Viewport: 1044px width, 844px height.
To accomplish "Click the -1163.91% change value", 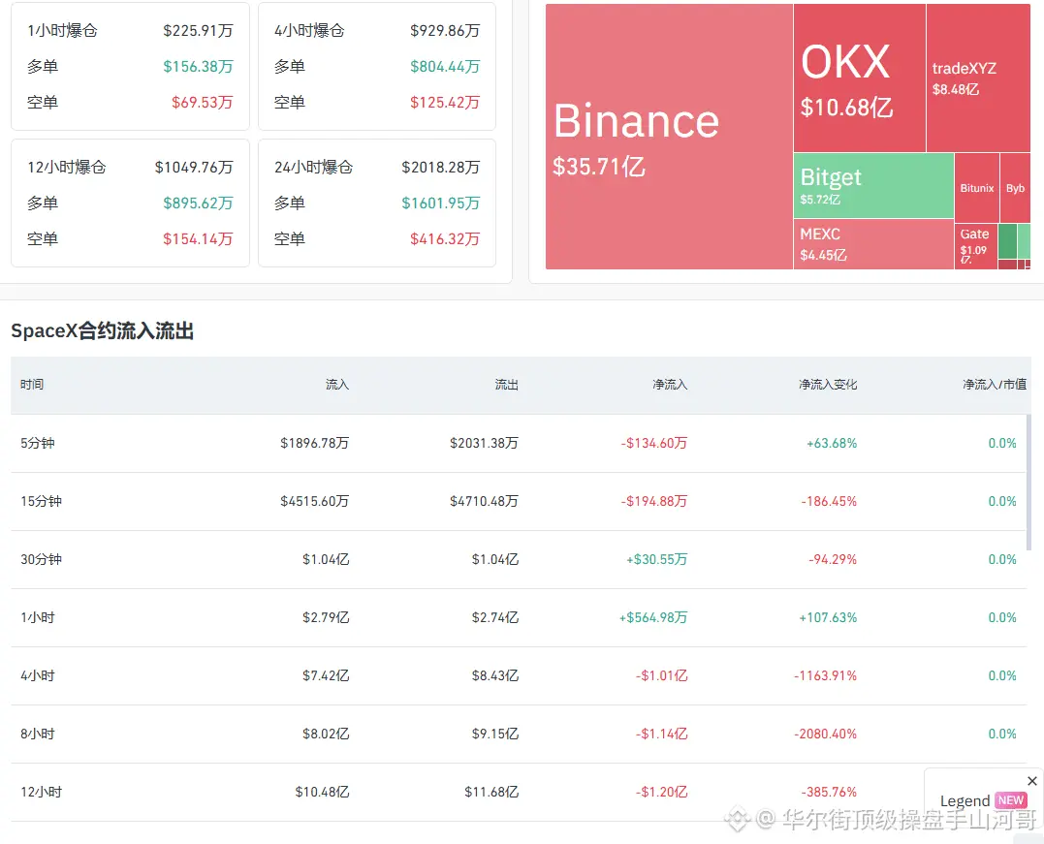I will coord(825,675).
